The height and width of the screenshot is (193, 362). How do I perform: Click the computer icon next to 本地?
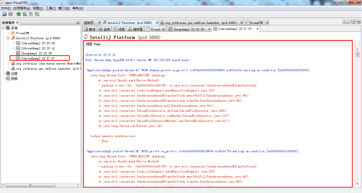click(x=8, y=28)
